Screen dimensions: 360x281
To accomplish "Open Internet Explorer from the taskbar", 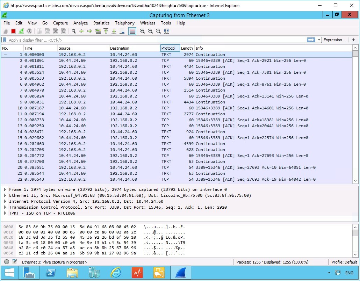I will 116,273.
